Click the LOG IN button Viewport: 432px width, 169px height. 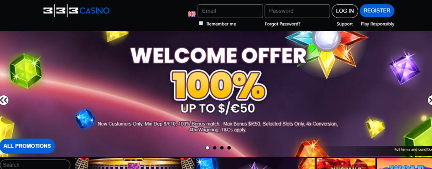[345, 11]
